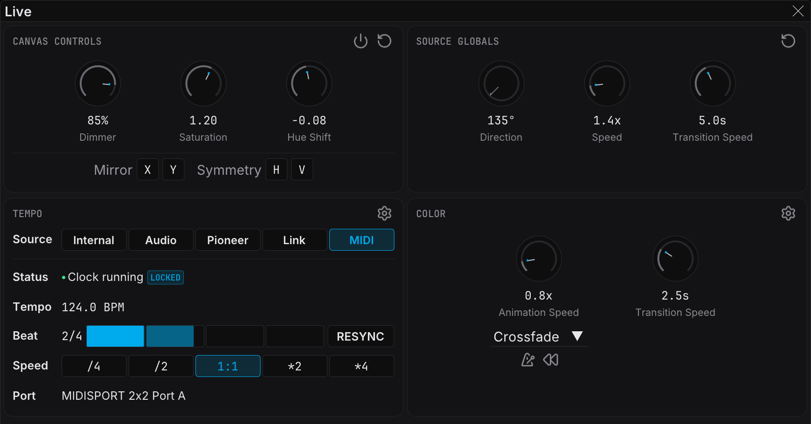
Task: Reset Canvas Controls with the reset icon
Action: [384, 41]
